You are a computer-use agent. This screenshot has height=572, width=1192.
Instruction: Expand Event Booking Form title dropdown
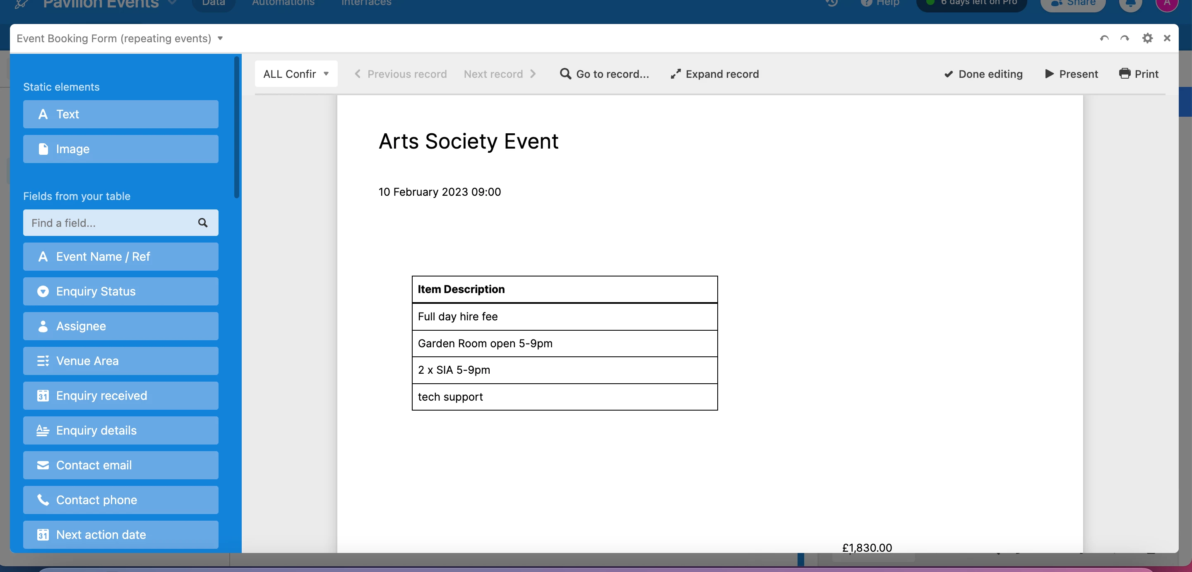pyautogui.click(x=220, y=38)
